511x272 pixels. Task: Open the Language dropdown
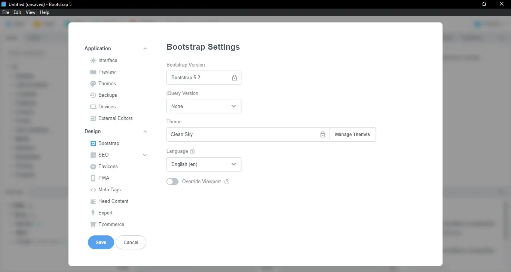pyautogui.click(x=204, y=164)
